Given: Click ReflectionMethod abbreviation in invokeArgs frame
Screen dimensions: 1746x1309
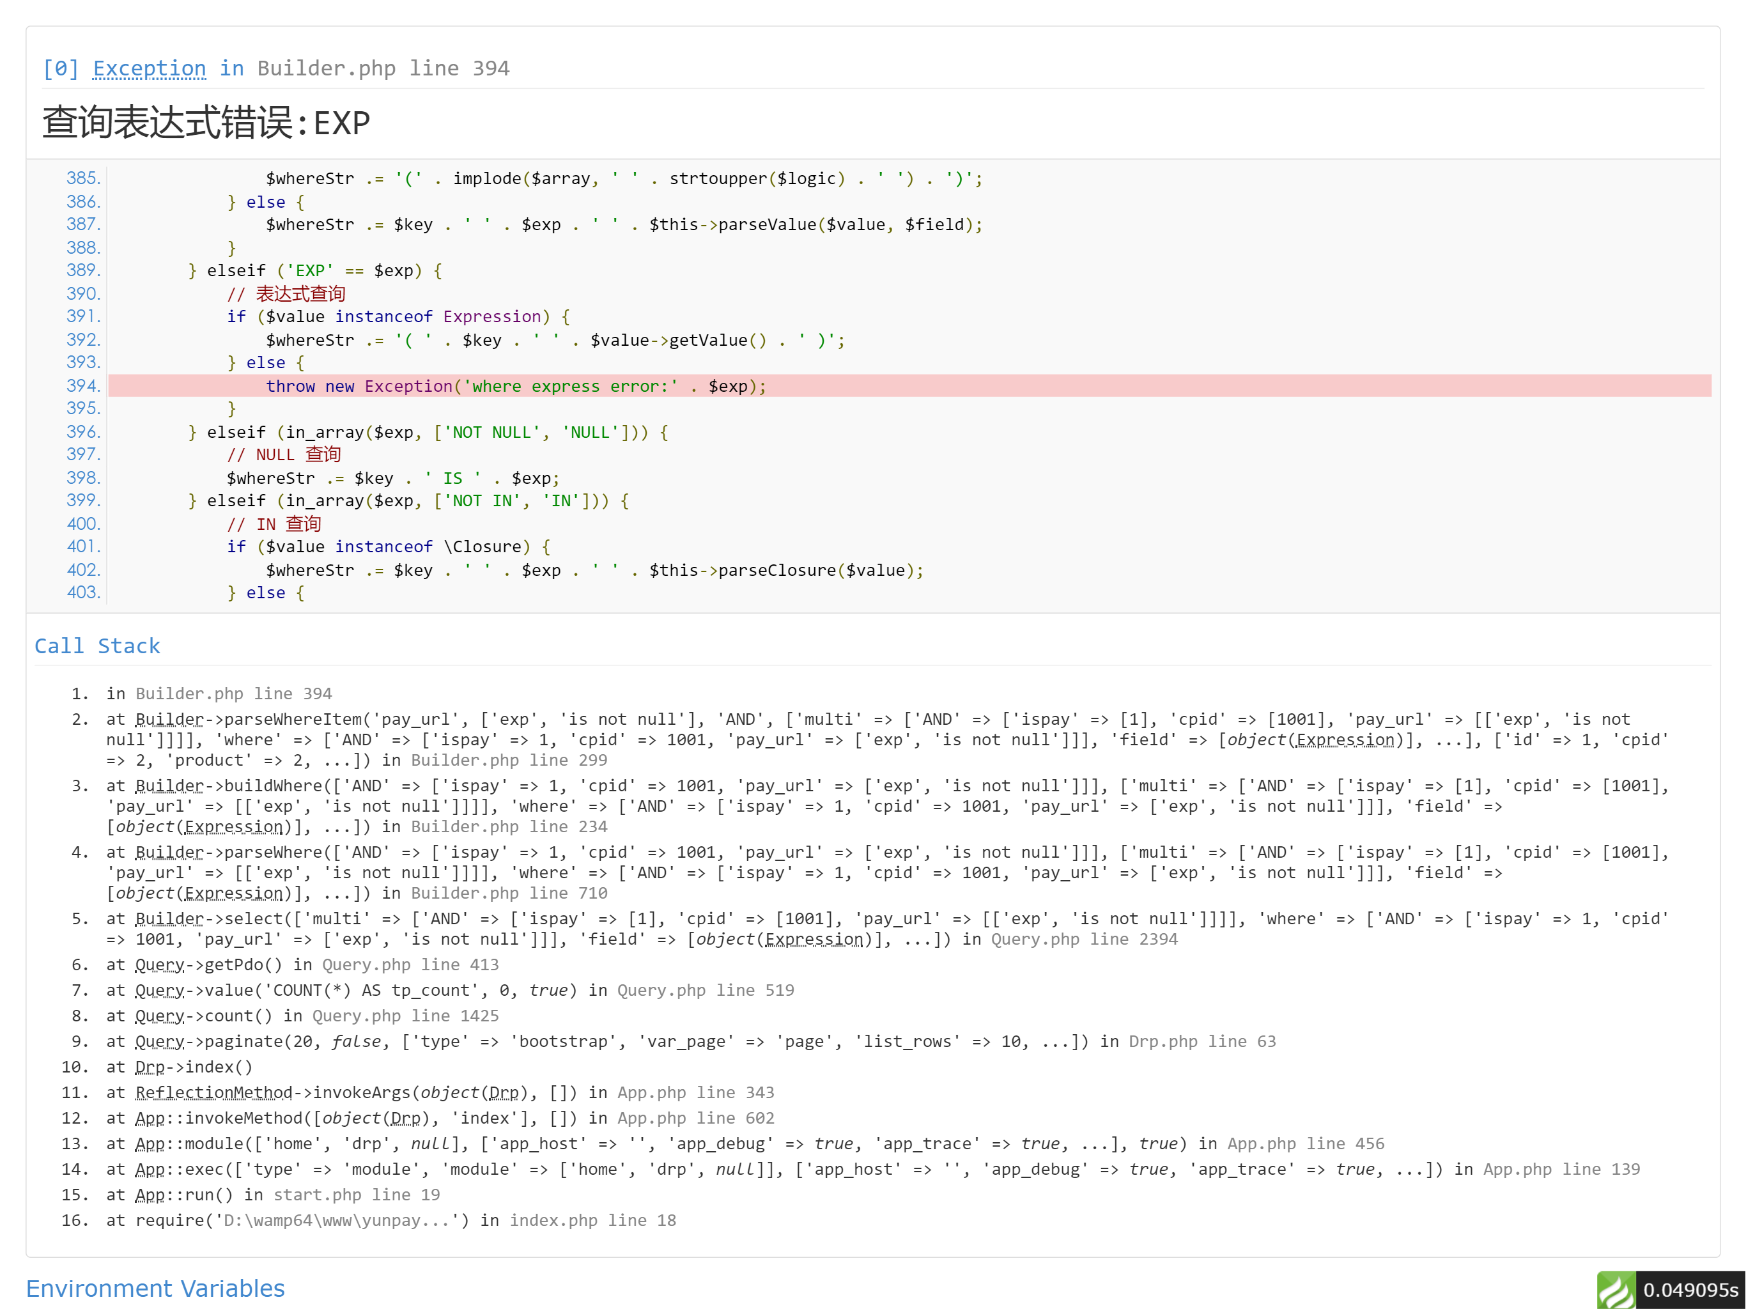Looking at the screenshot, I should tap(213, 1092).
